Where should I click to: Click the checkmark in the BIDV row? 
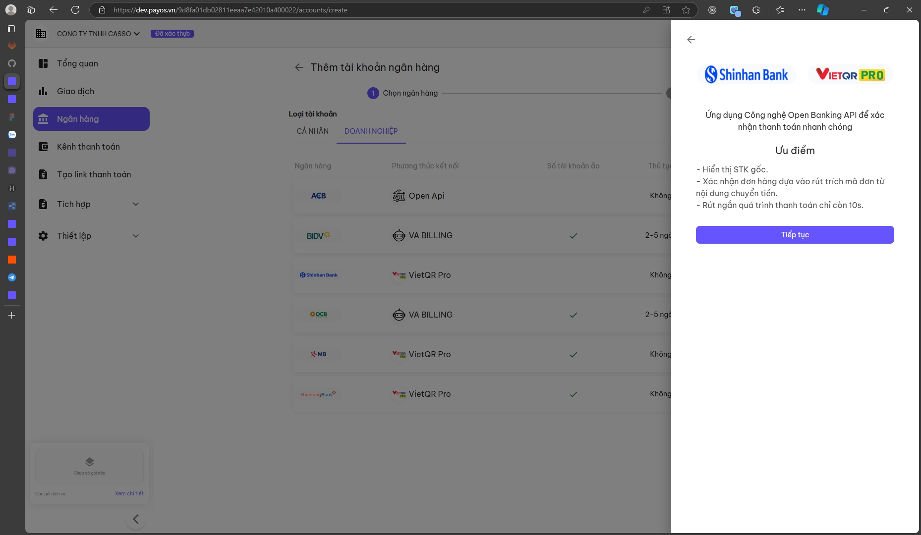tap(574, 236)
